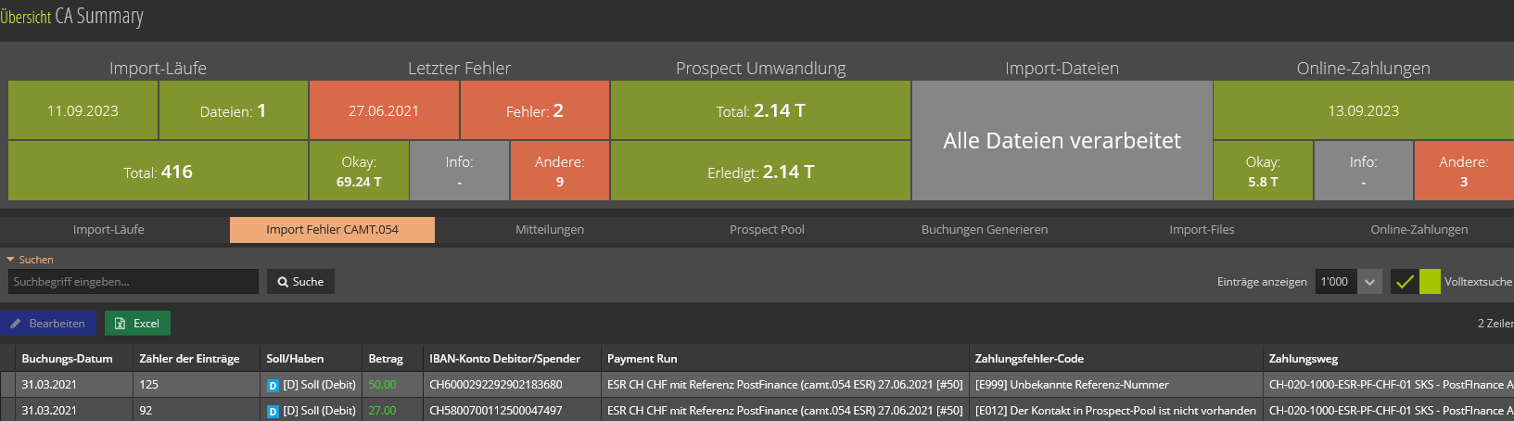
Task: Click the blue D debit icon in the first row
Action: (273, 385)
